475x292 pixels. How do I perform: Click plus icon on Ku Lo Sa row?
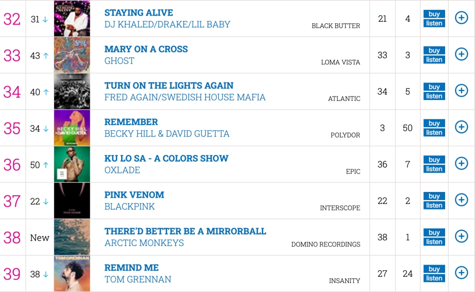pos(461,164)
